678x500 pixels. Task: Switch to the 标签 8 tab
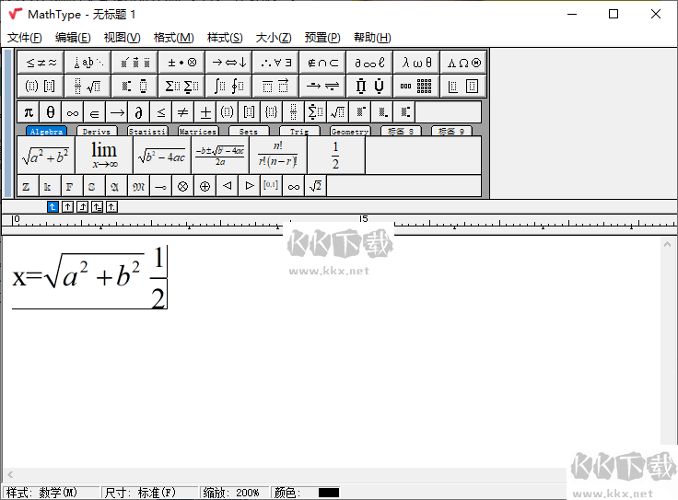pyautogui.click(x=401, y=132)
